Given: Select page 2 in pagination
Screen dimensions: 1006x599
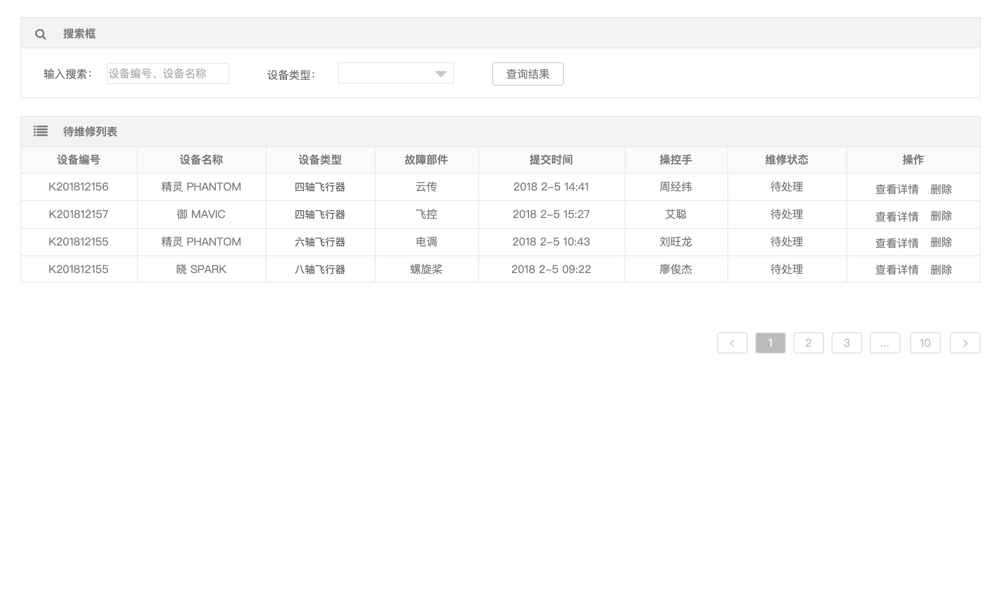Looking at the screenshot, I should point(808,343).
